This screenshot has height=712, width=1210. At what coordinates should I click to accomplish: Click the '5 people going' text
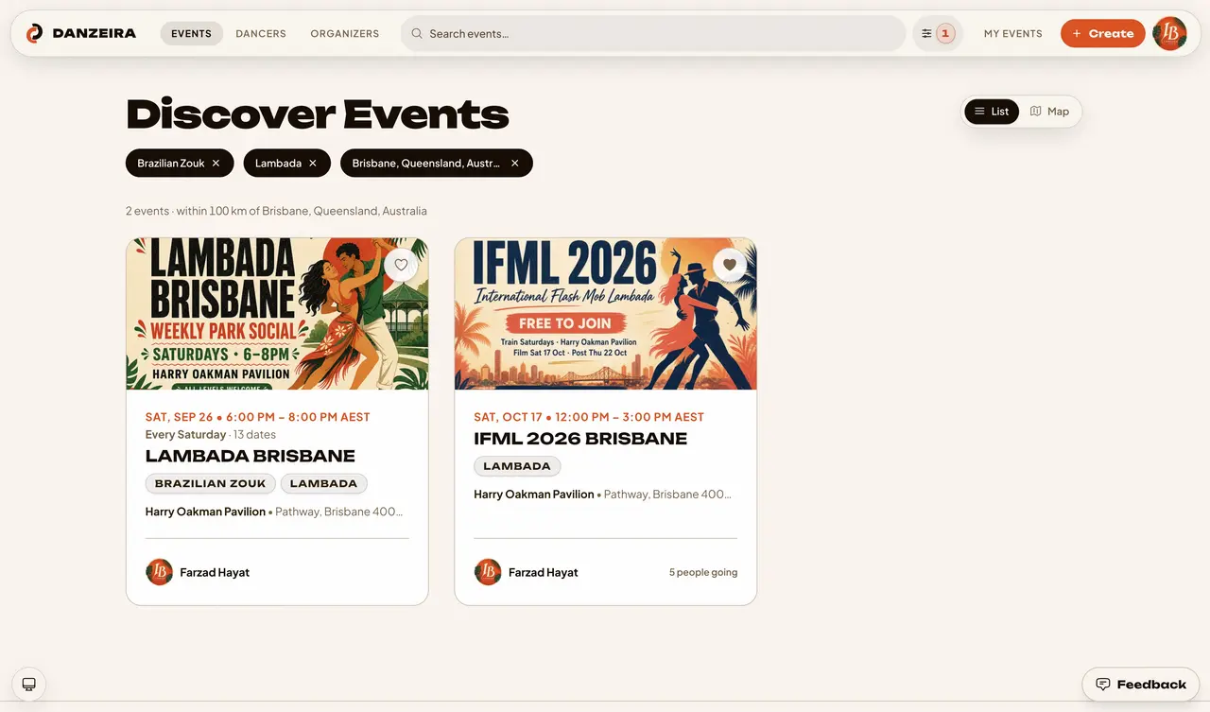point(703,572)
